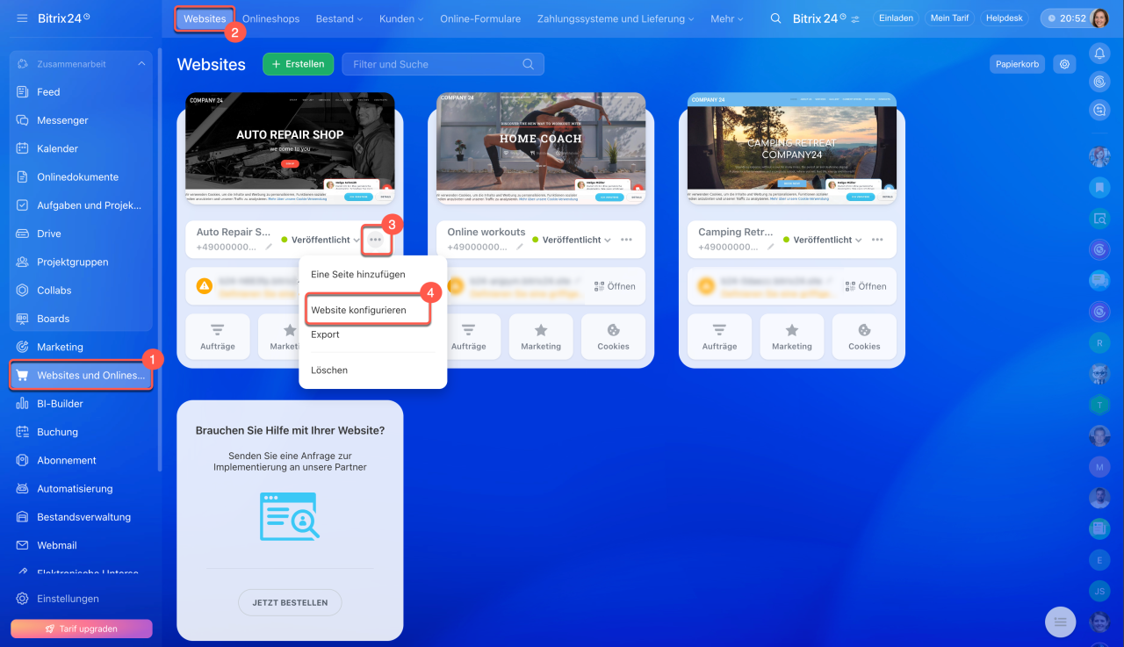Switch to the Onlineshops tab
Image resolution: width=1124 pixels, height=647 pixels.
270,18
